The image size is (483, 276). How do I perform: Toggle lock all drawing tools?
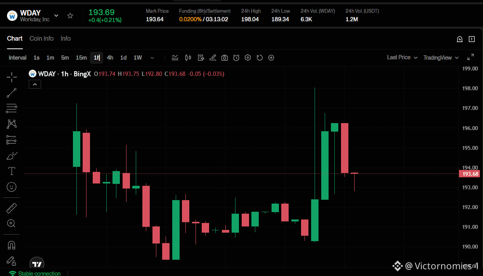(12, 261)
